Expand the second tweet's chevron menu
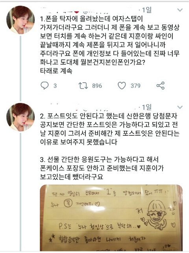 [180, 107]
